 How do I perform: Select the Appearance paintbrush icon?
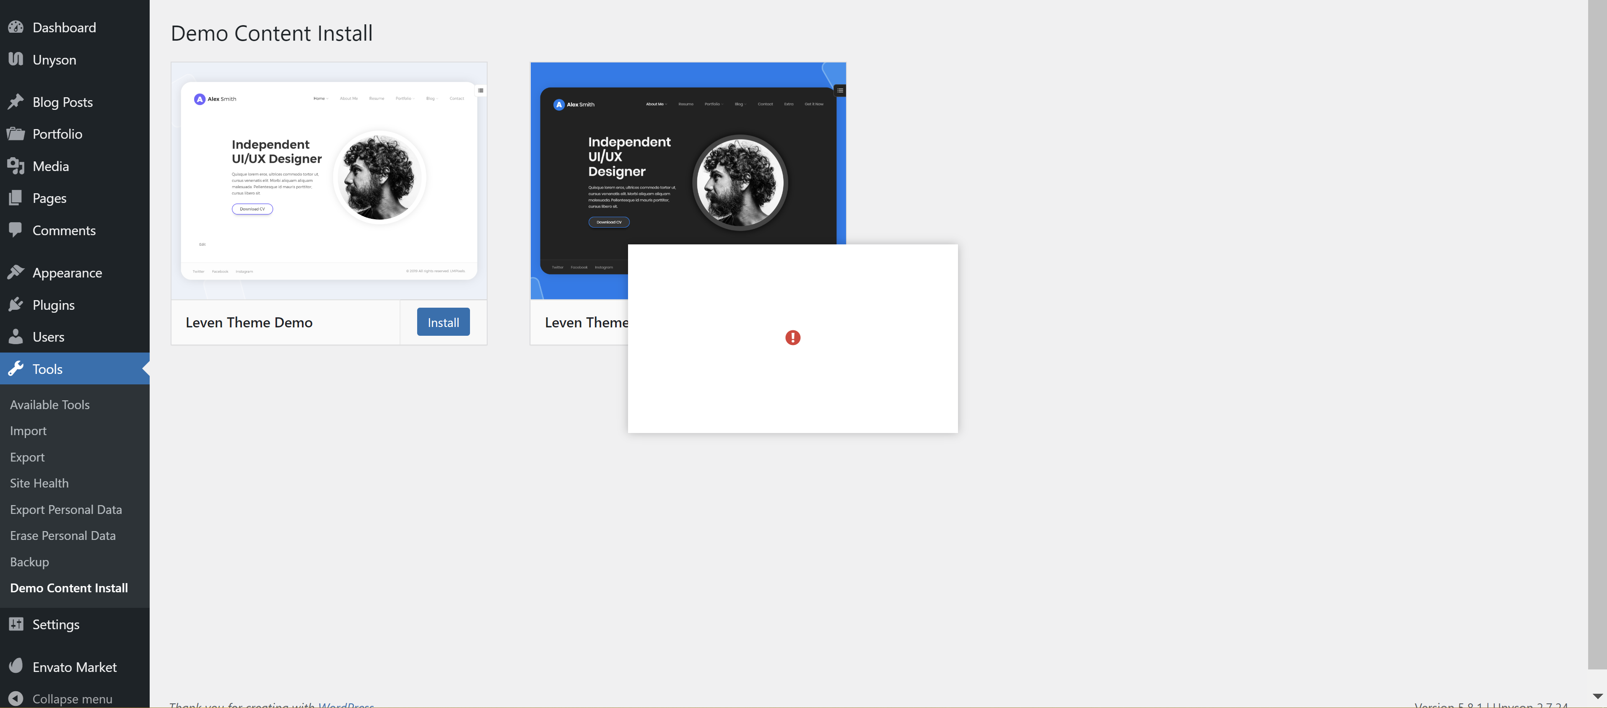[16, 272]
